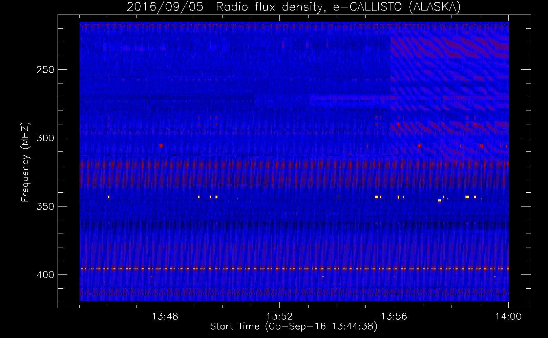Click the 13:56 time tick label
The image size is (548, 338).
(394, 317)
